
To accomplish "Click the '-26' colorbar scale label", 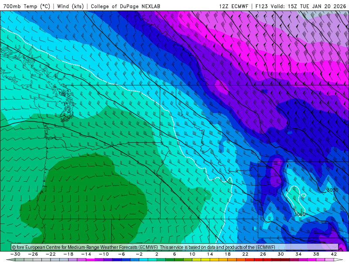I will pyautogui.click(x=33, y=254).
